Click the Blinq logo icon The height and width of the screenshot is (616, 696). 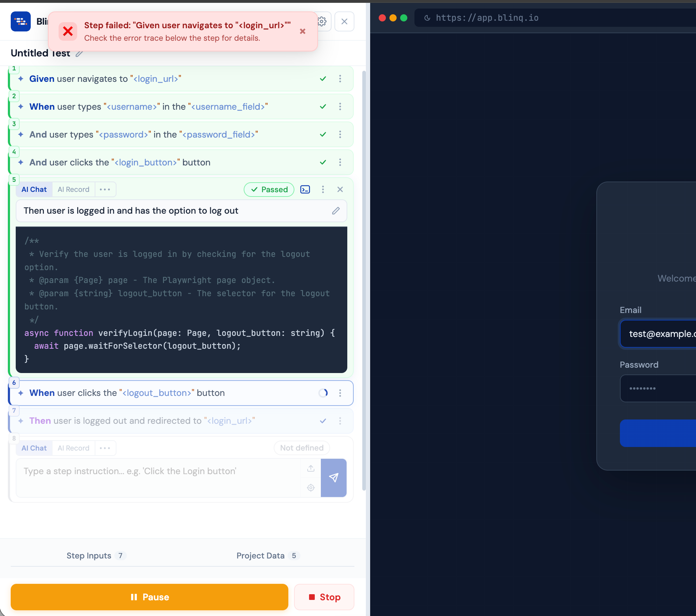(x=21, y=21)
